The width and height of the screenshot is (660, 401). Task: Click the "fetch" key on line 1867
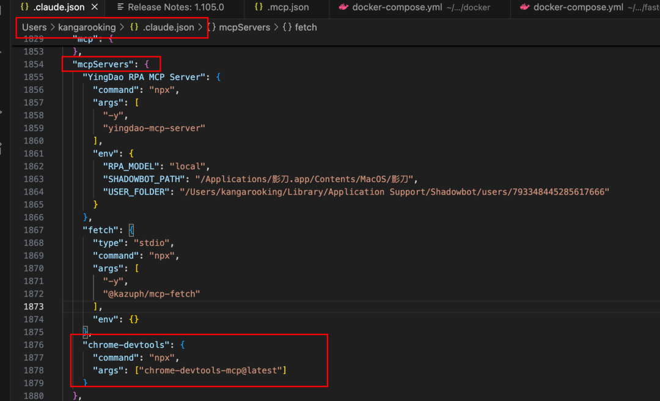coord(101,230)
